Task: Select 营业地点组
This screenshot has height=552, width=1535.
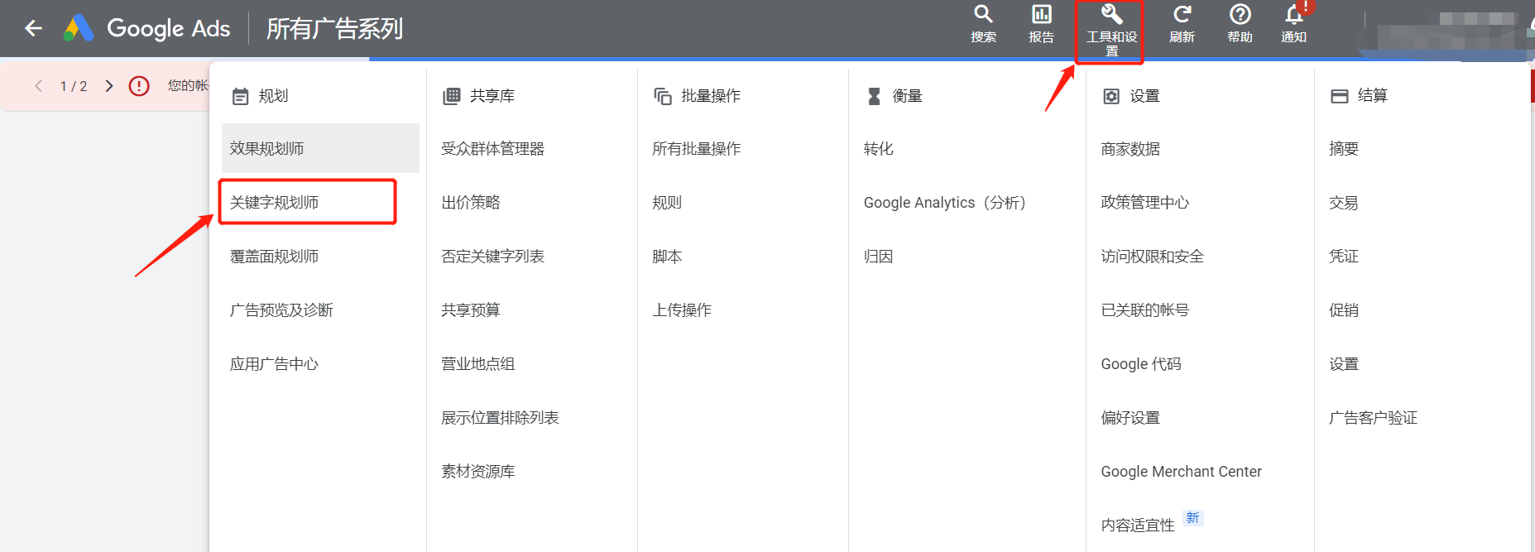Action: [x=477, y=364]
